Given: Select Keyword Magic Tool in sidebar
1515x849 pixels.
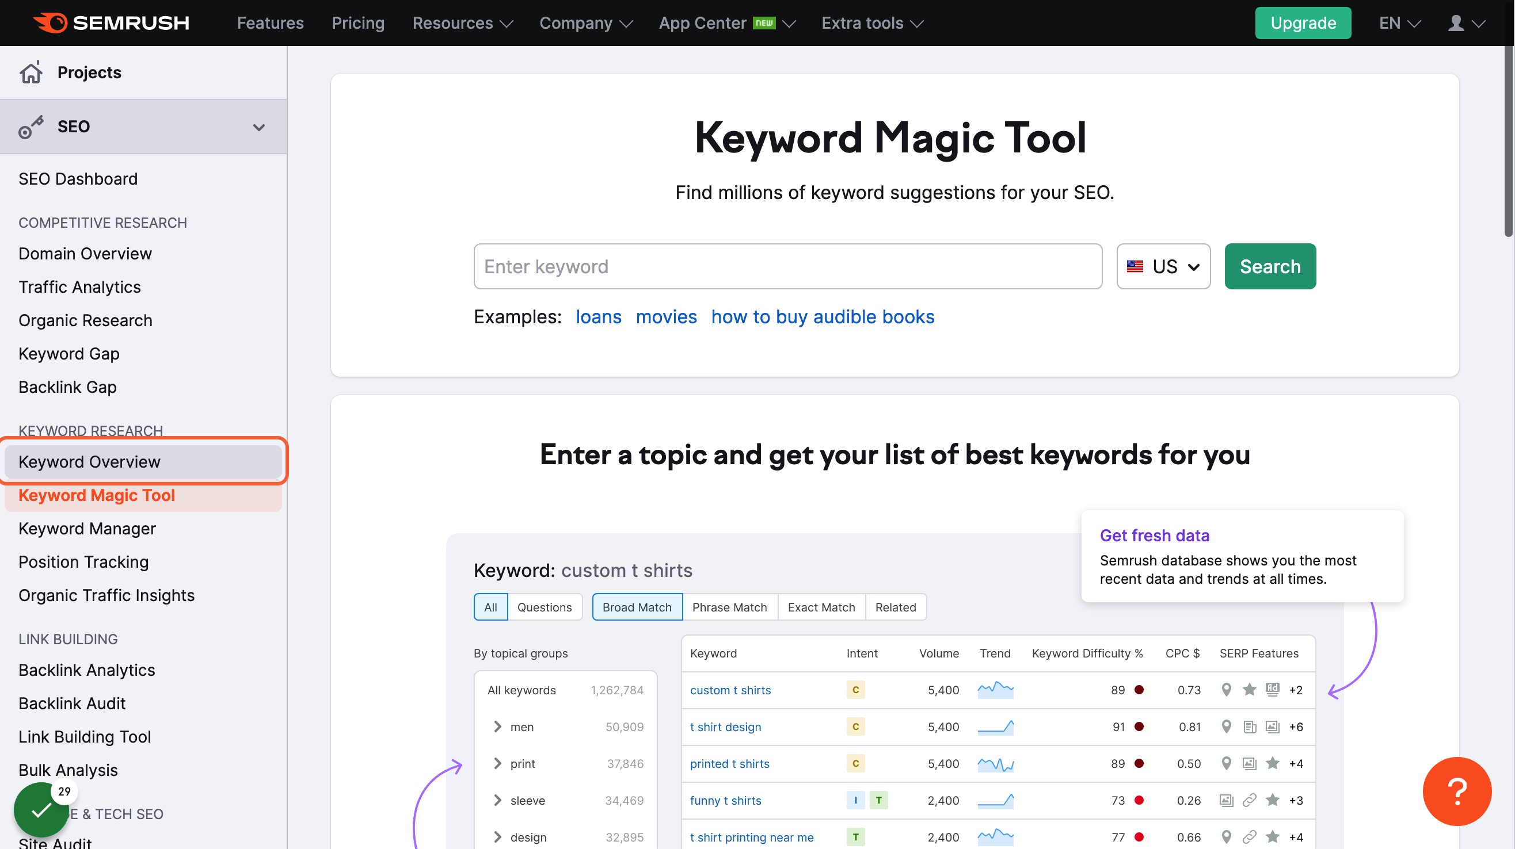Looking at the screenshot, I should (x=143, y=495).
